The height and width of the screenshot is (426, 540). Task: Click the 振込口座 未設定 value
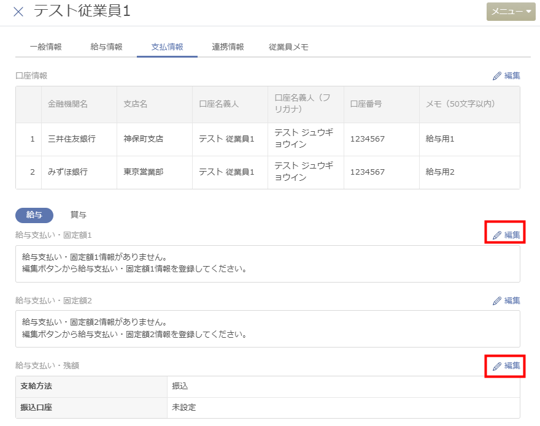point(184,407)
